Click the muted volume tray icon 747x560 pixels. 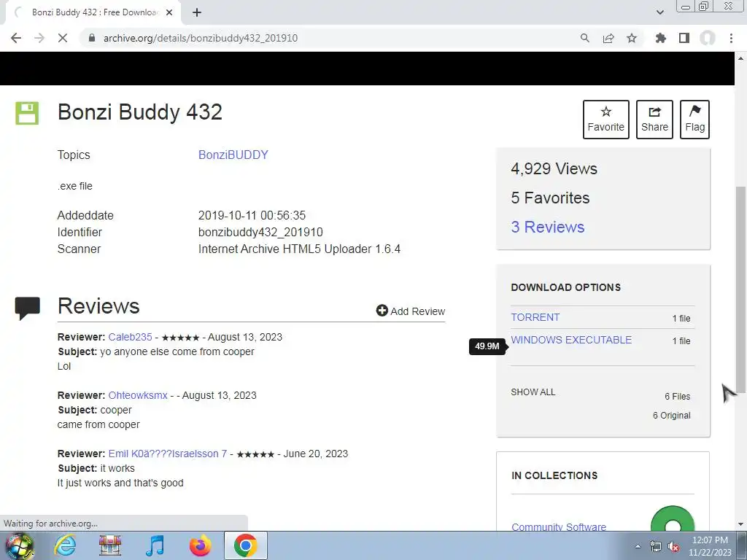click(673, 547)
